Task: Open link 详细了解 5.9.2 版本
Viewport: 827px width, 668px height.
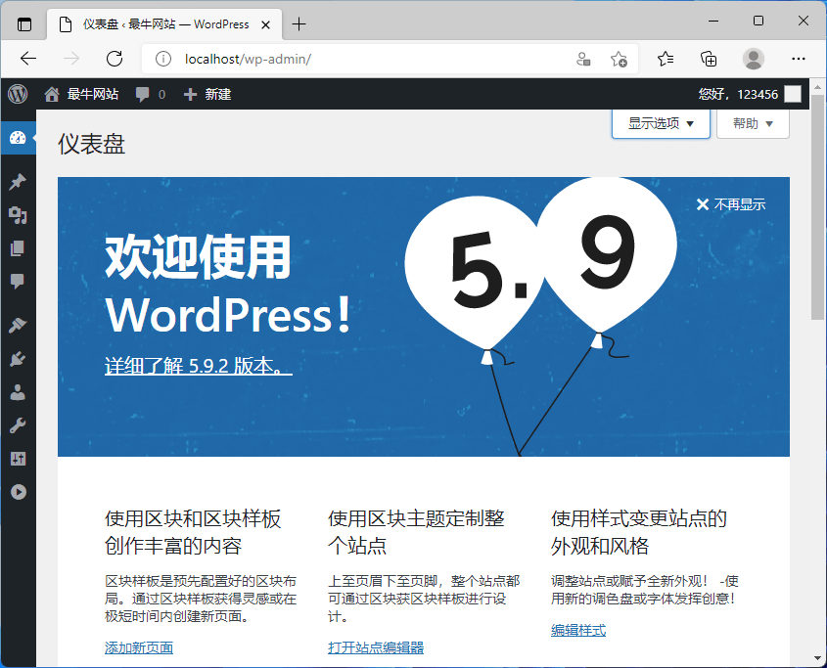Action: [199, 366]
